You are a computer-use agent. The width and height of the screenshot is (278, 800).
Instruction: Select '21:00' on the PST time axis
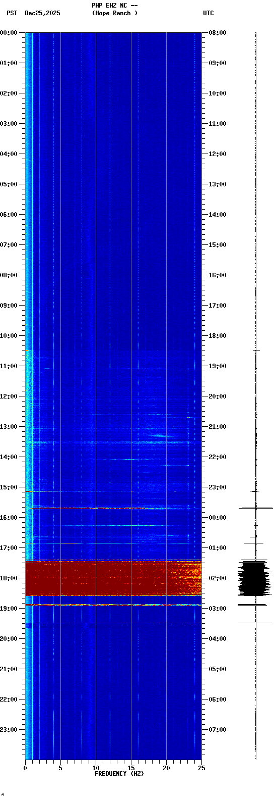pos(9,669)
